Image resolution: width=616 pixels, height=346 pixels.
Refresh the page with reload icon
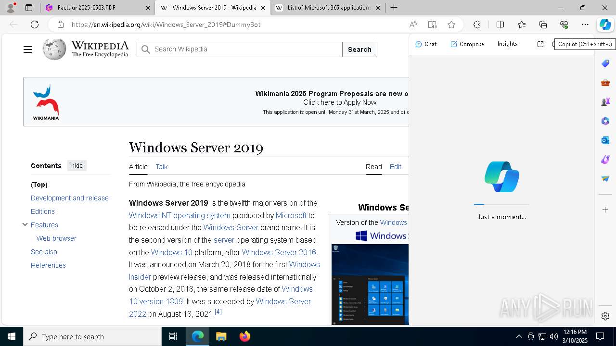(x=35, y=25)
